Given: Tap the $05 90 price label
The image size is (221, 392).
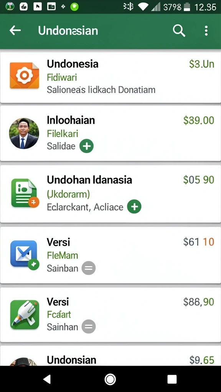Looking at the screenshot, I should coord(199,180).
